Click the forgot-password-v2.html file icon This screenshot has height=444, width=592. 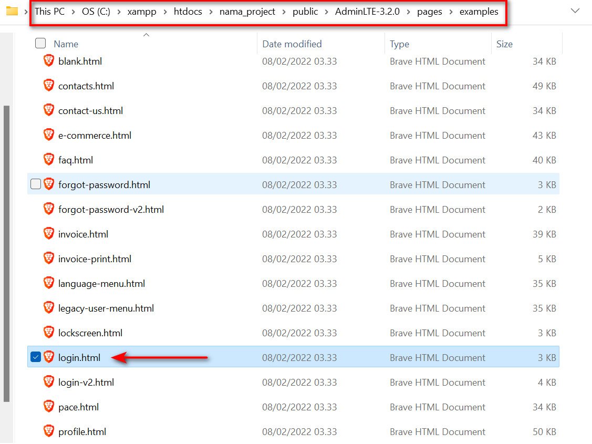tap(49, 209)
